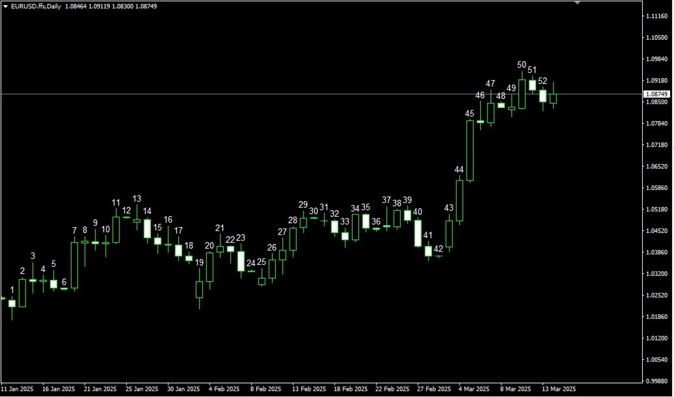Viewport: 674px width, 397px height.
Task: Click the 0.99880 price axis label
Action: 657,381
